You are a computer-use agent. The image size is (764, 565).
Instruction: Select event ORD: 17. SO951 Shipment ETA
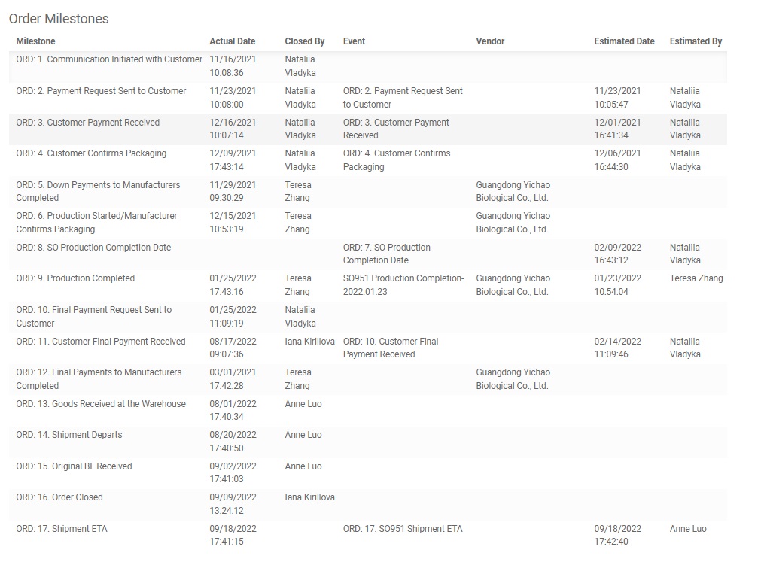point(402,529)
